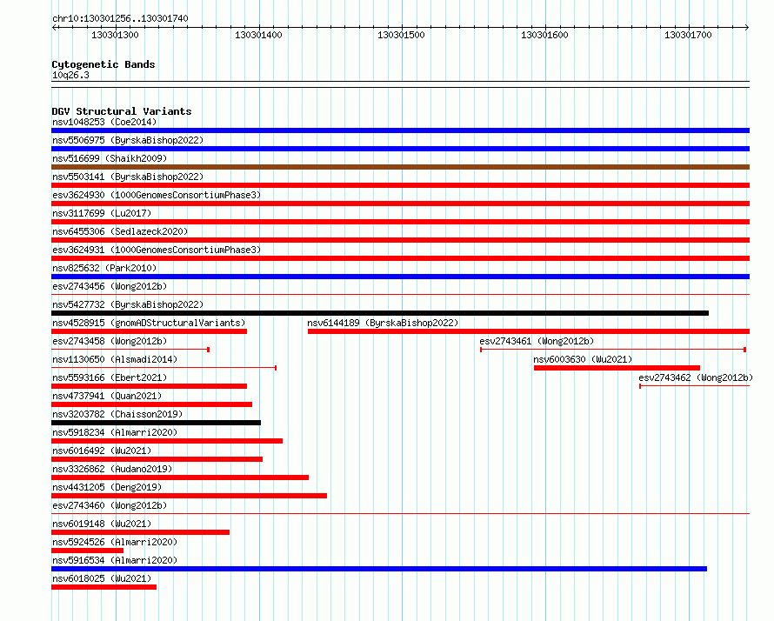Open nsv5503141 (ByrskaBishop2022) label
Screen dimensions: 774x621
[x=128, y=177]
